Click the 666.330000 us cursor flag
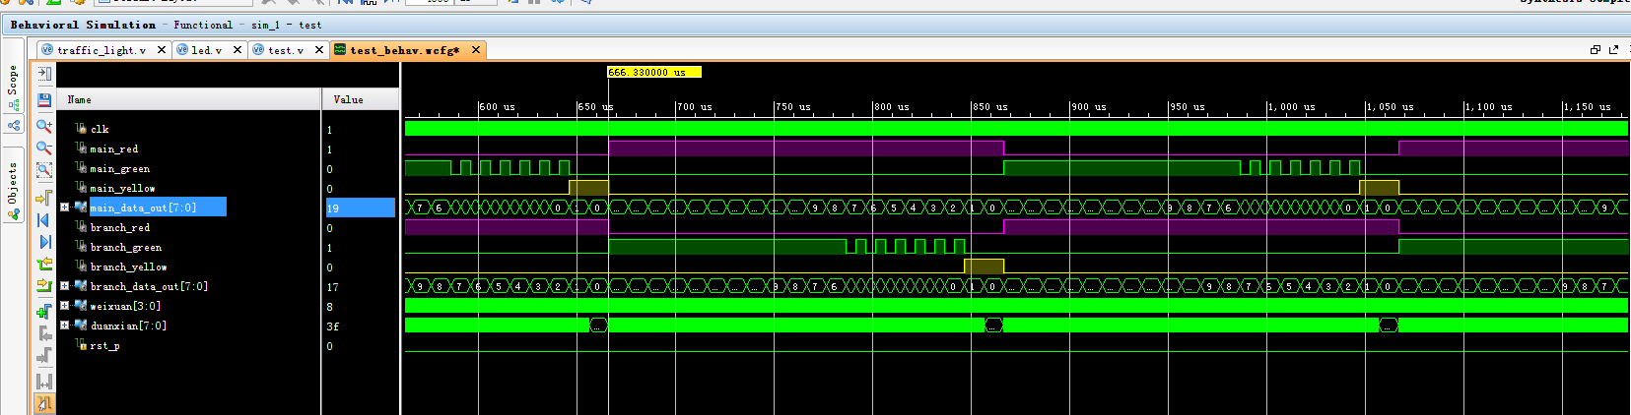 pyautogui.click(x=654, y=72)
